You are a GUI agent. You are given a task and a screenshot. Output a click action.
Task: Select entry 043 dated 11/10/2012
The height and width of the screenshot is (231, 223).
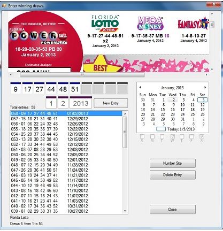pyautogui.click(x=66, y=191)
